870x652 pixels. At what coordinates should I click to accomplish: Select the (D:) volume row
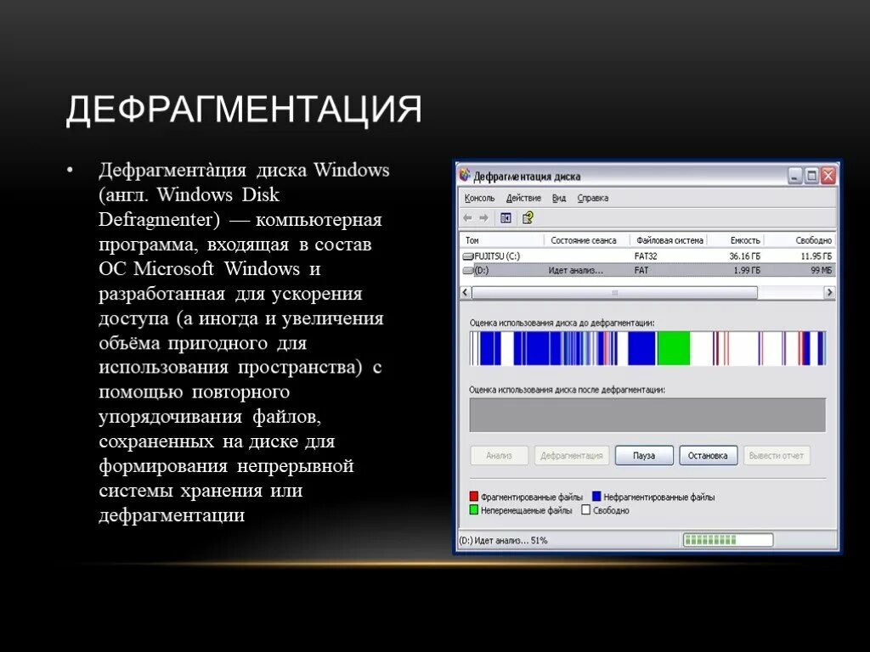648,271
